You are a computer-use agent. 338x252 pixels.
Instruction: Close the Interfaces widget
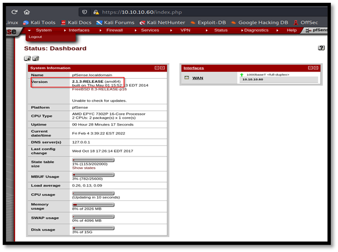[x=316, y=68]
